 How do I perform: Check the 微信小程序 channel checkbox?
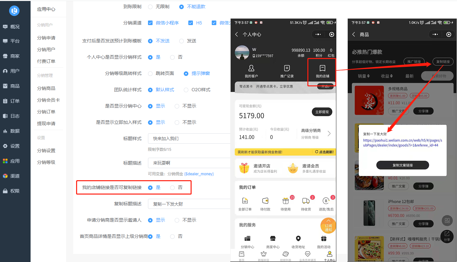tap(150, 23)
